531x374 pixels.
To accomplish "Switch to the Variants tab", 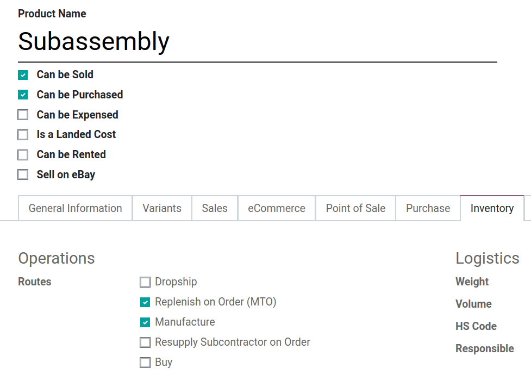I will pyautogui.click(x=162, y=208).
